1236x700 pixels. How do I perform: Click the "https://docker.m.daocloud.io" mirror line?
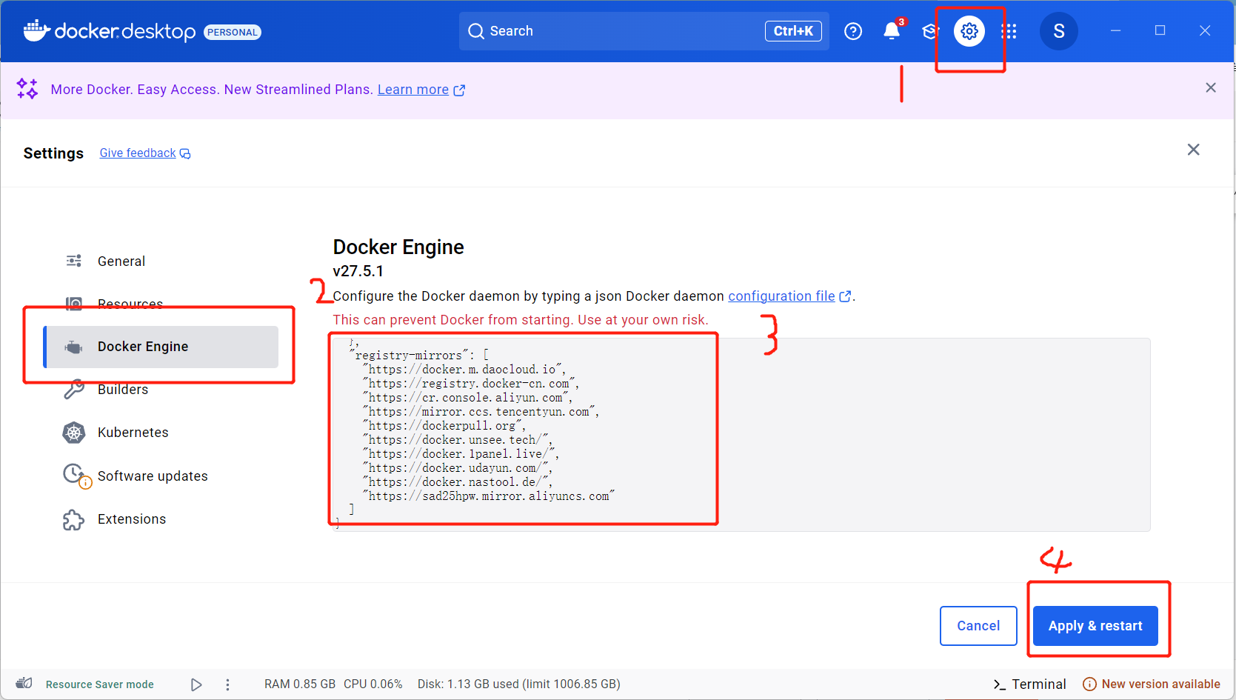point(464,370)
